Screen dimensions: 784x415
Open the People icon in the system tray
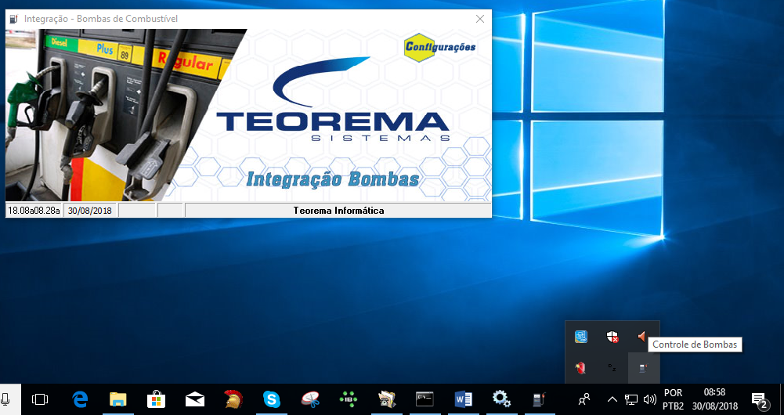[x=584, y=399]
